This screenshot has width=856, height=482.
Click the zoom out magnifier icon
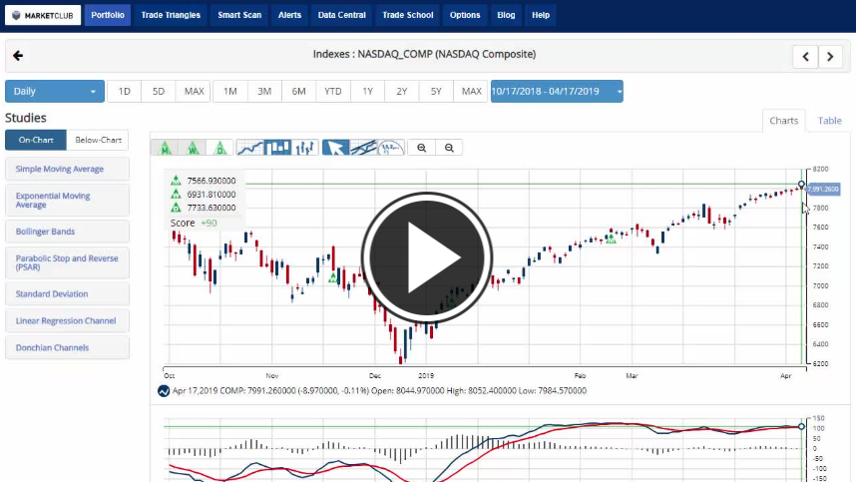pyautogui.click(x=449, y=148)
